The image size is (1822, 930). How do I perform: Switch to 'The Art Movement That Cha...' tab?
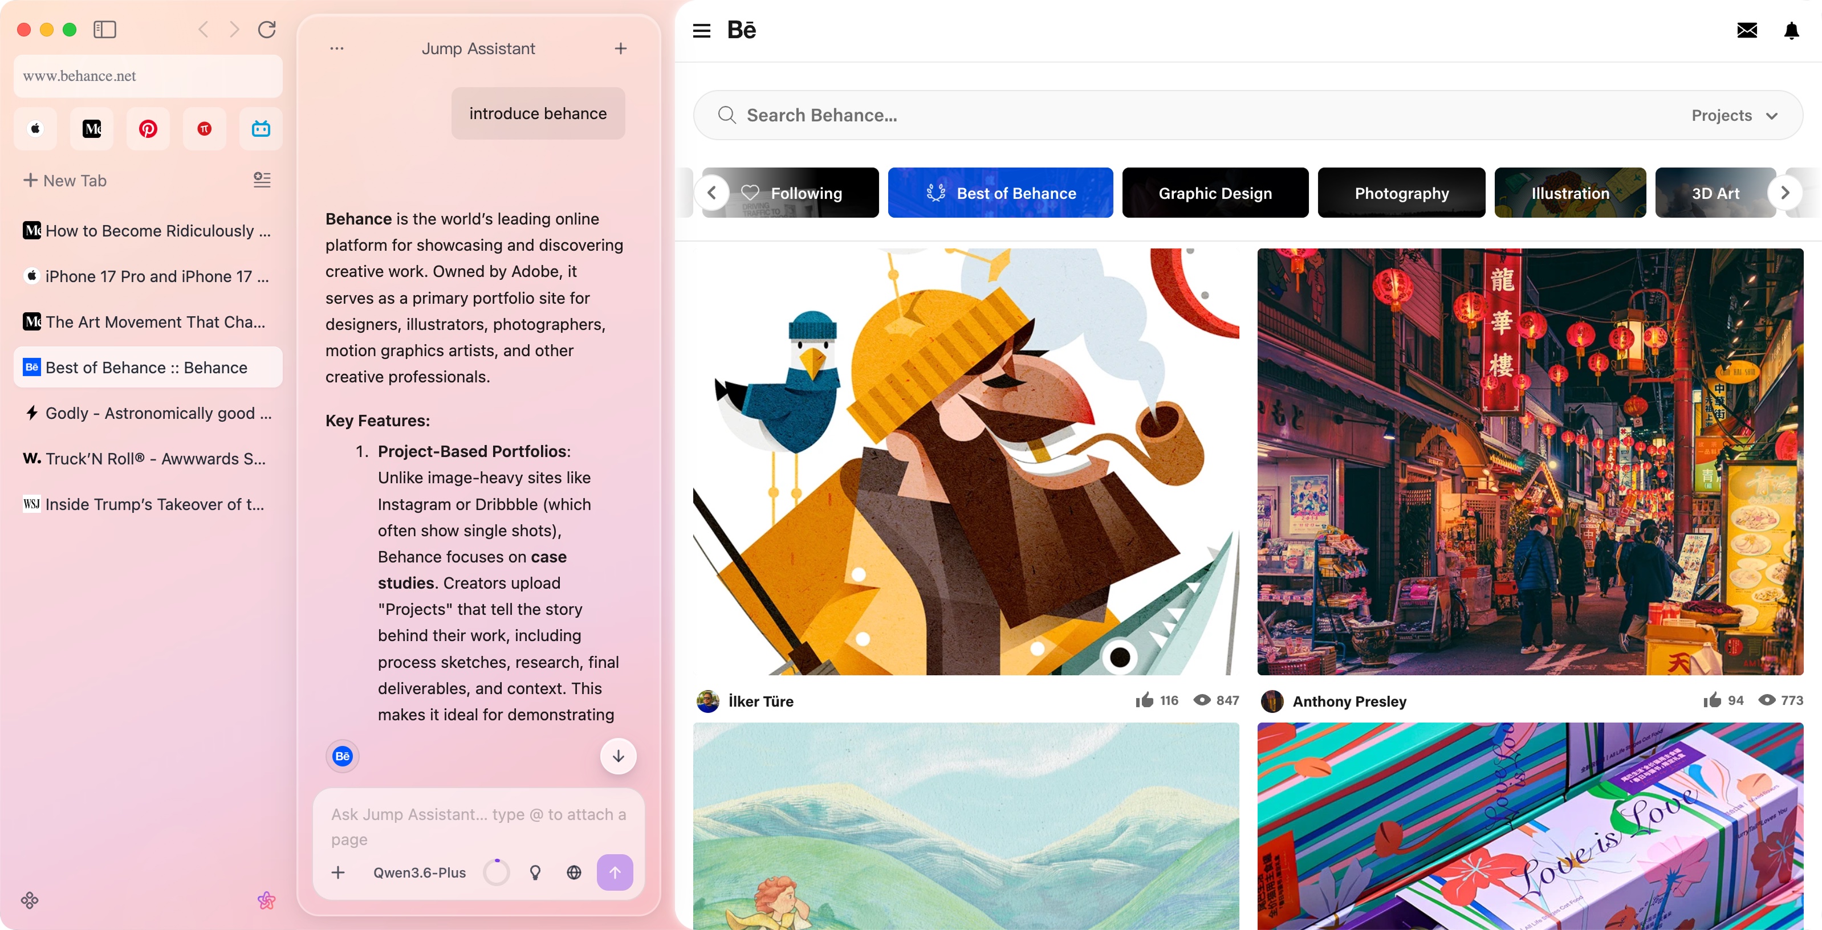pos(148,322)
